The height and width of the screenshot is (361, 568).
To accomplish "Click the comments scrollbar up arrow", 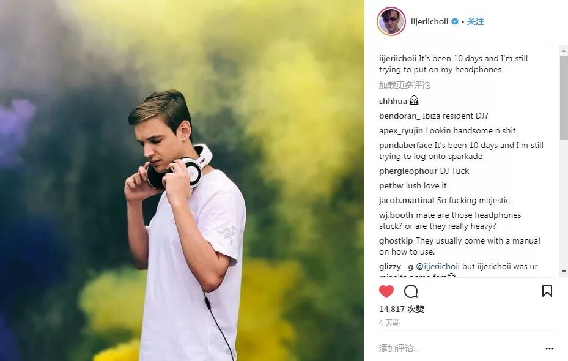I will click(x=564, y=51).
